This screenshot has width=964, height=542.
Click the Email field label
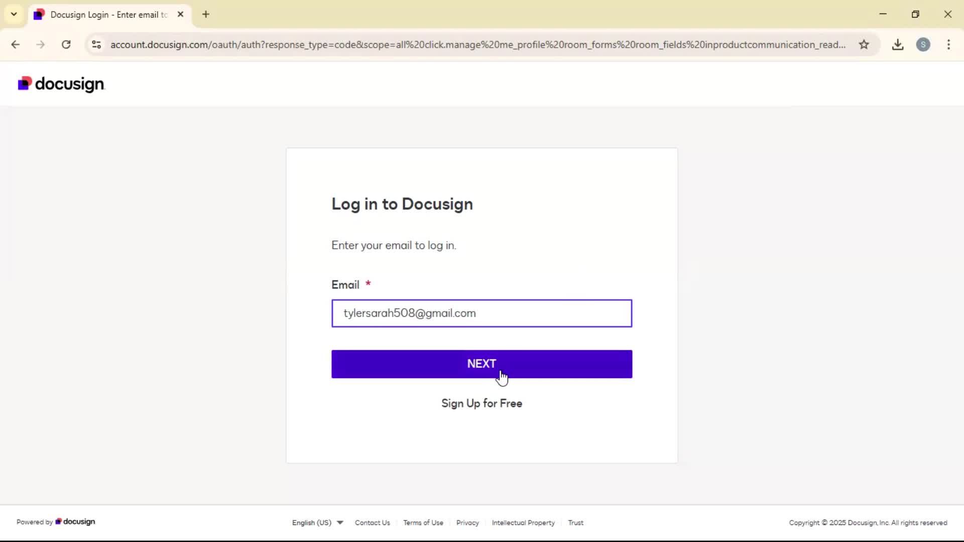[345, 285]
